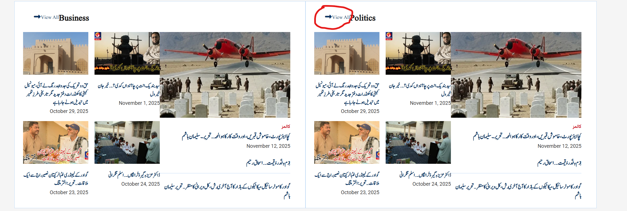This screenshot has height=211, width=627.
Task: Open the red airplane image in Business section
Action: (225, 75)
